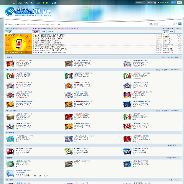Image resolution: width=184 pixels, height=184 pixels.
Task: Open the dark blue flag icon at the end of the second section
Action: [127, 104]
